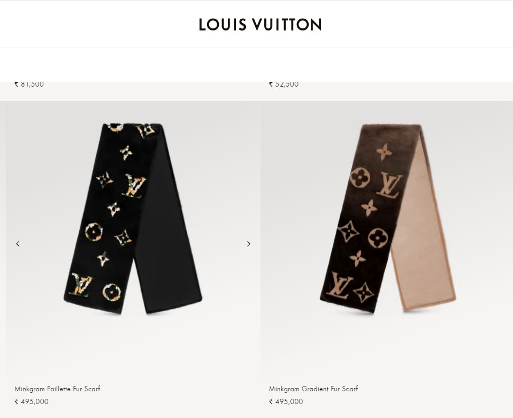The image size is (513, 418).
Task: Click tan LV monogram at bottom of brown scarf
Action: click(x=339, y=285)
